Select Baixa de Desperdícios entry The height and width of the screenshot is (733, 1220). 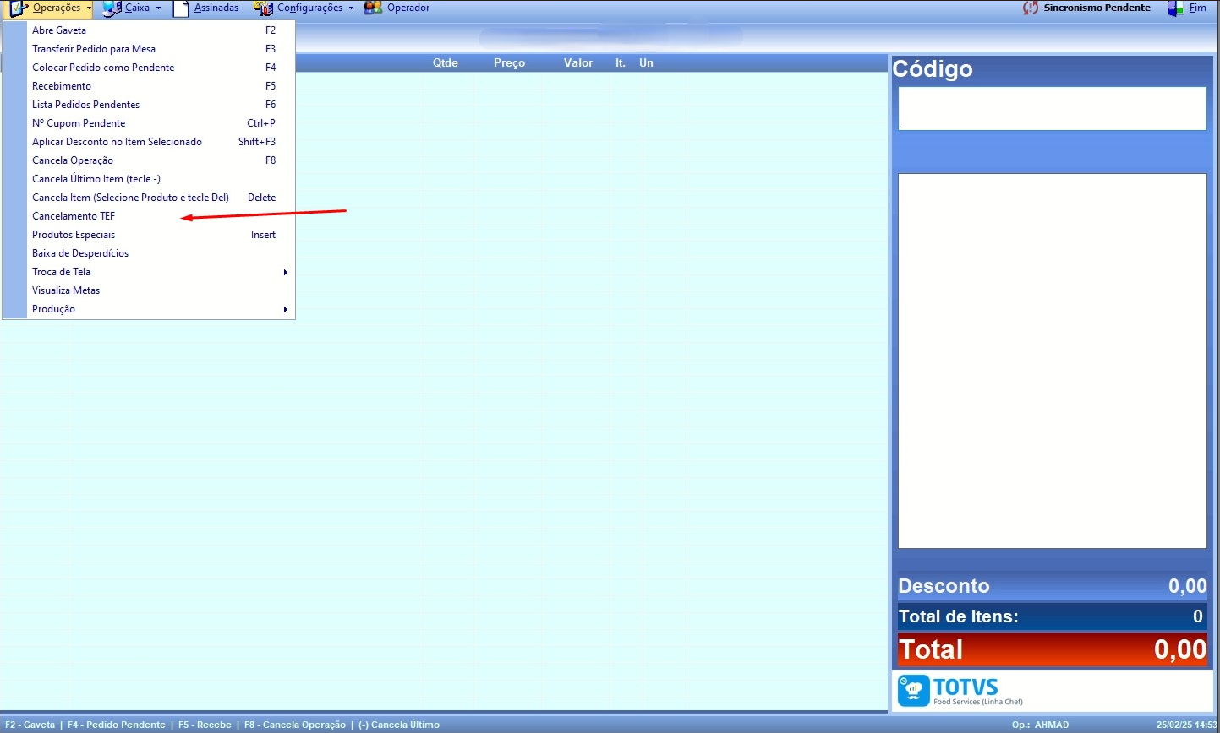pyautogui.click(x=149, y=253)
